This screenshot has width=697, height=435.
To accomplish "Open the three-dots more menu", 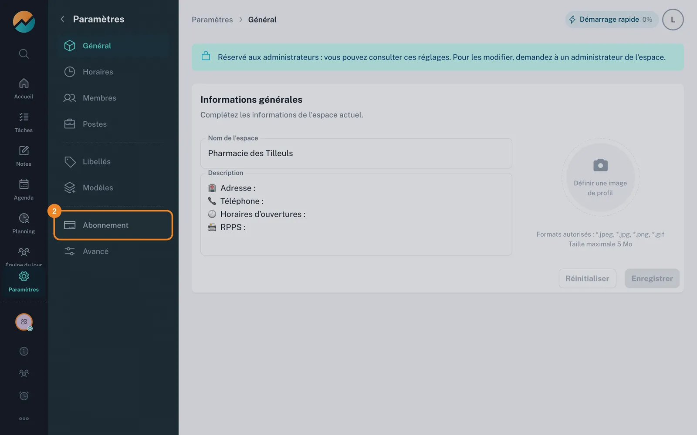I will coord(24,418).
